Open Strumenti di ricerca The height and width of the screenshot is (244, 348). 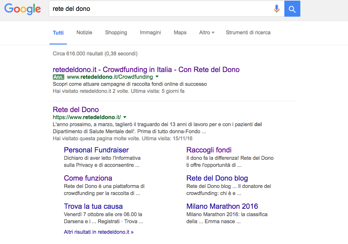point(248,32)
